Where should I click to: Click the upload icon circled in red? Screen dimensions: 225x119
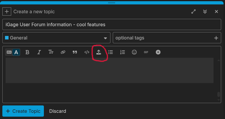(x=99, y=52)
